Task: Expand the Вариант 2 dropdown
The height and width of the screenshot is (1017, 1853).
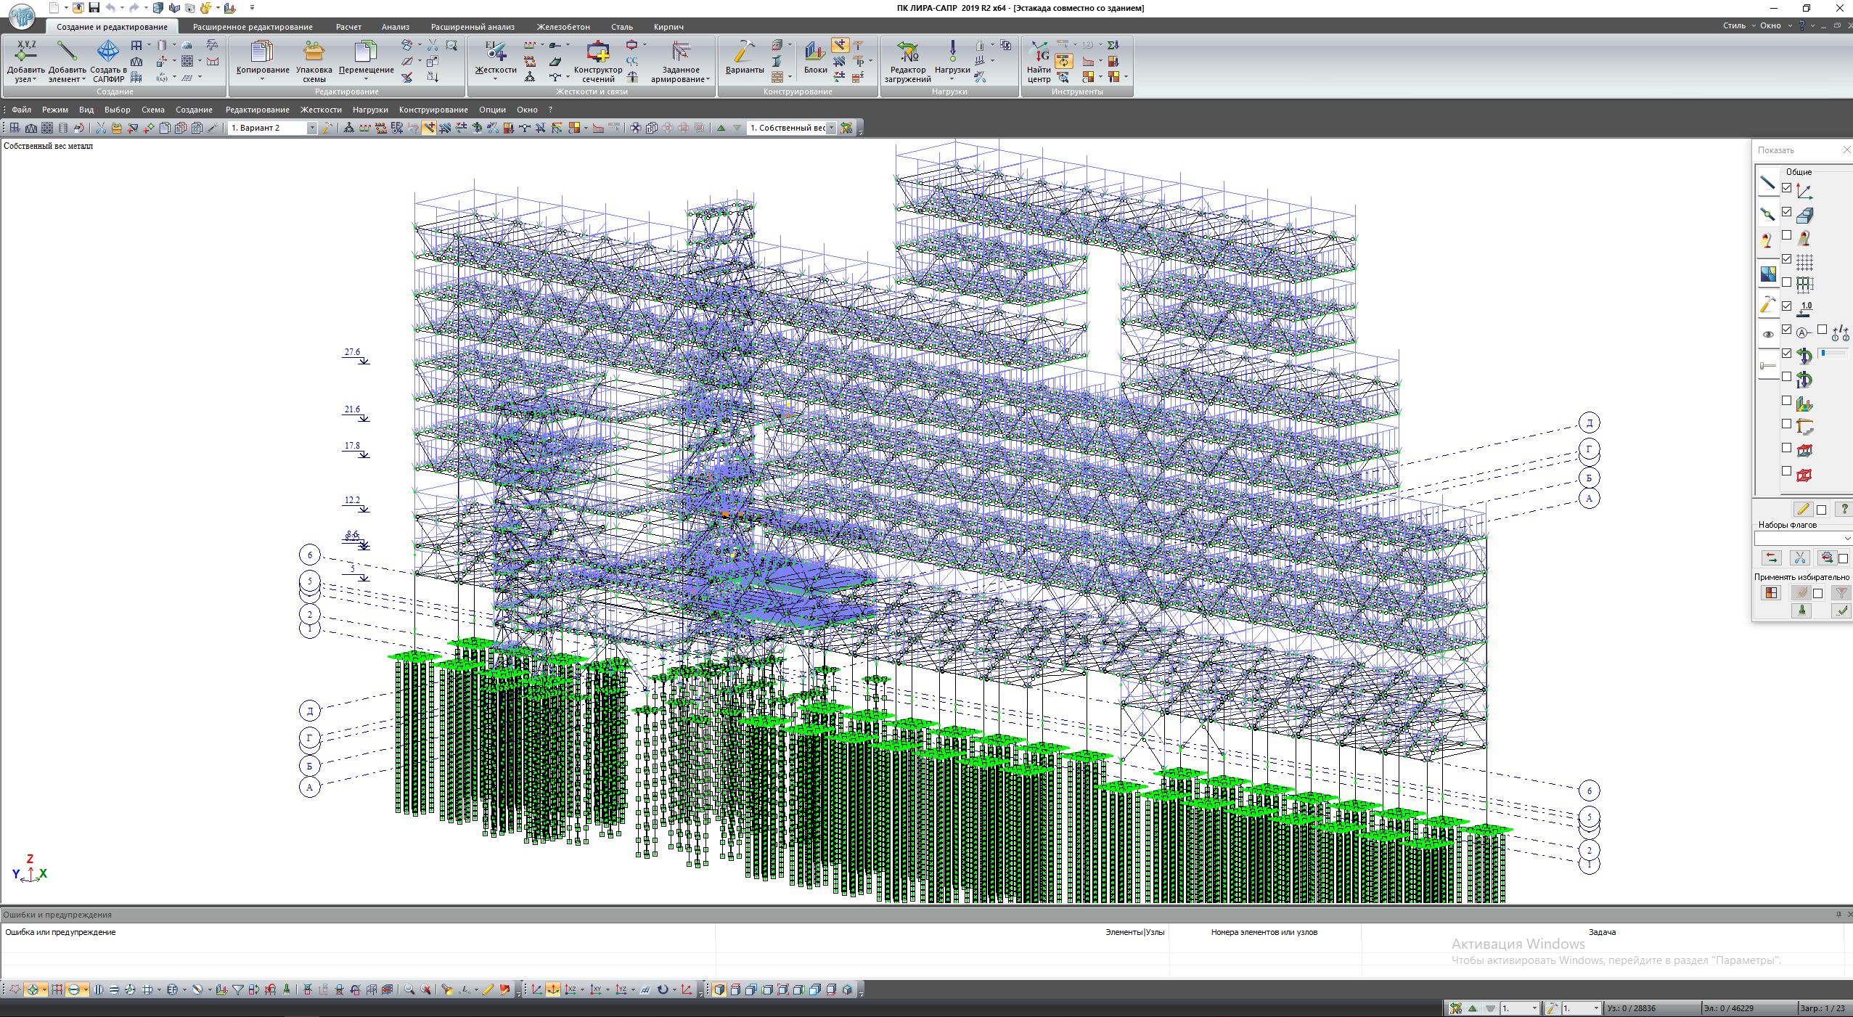Action: click(x=311, y=128)
